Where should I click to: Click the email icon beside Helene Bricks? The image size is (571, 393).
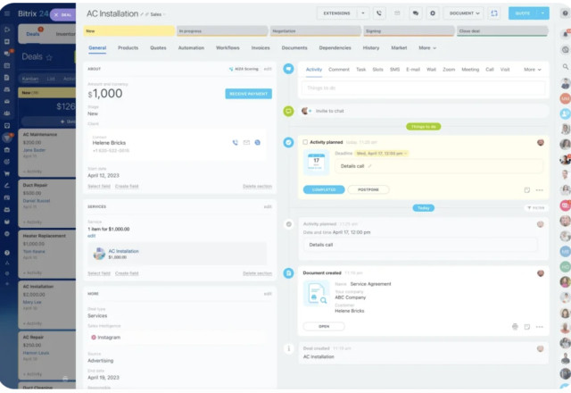click(x=246, y=142)
